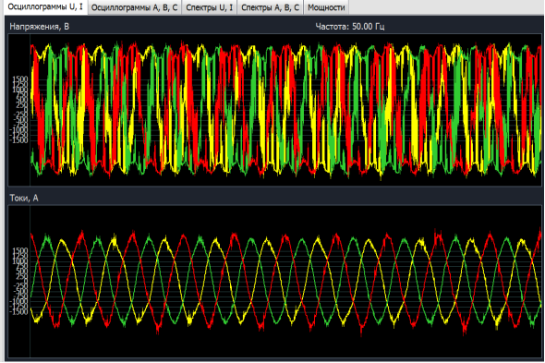
Task: Click the Токи, А chart title
Action: click(24, 199)
